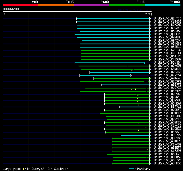The width and height of the screenshot is (183, 171).
Task: Click the UniRef100_C5YA20 label
Action: tap(168, 69)
